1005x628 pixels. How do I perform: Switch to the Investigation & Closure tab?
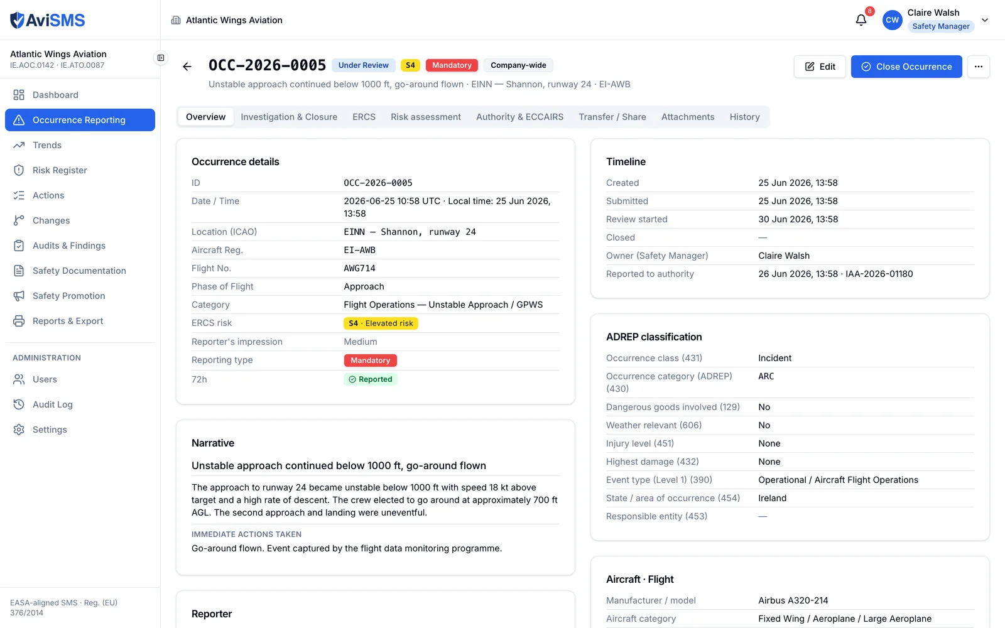tap(289, 117)
